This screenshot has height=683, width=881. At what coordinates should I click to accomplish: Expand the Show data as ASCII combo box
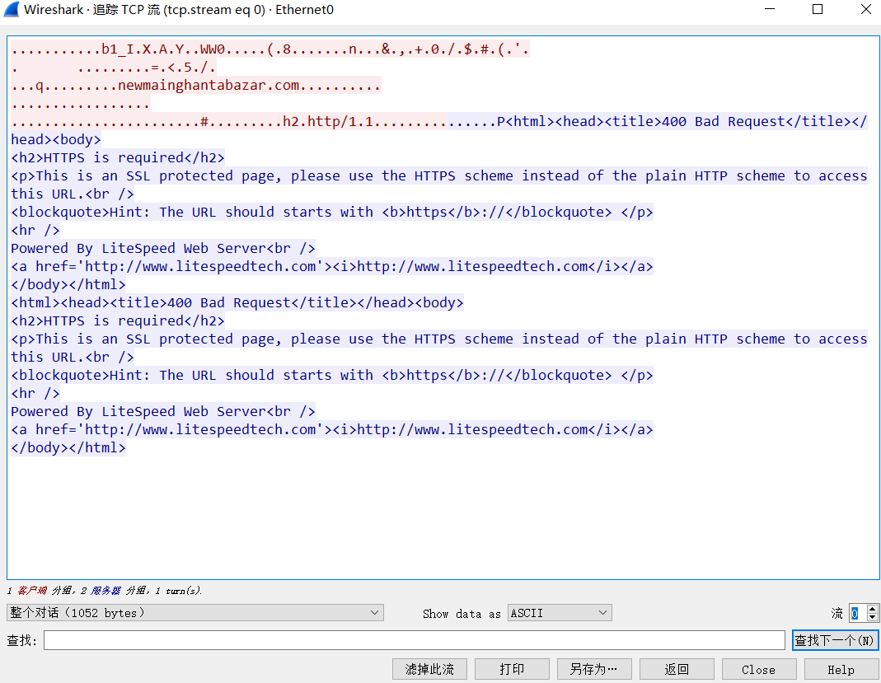tap(559, 613)
